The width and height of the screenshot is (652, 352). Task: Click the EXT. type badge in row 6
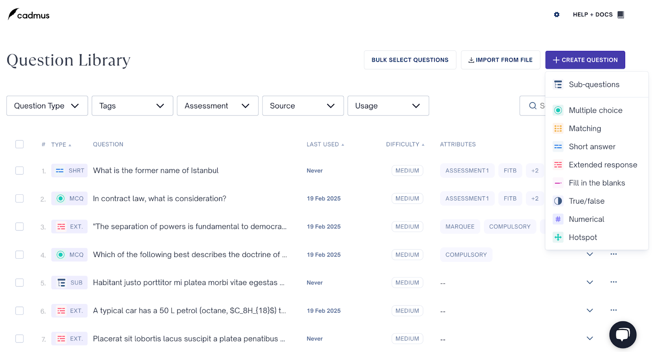click(x=69, y=311)
